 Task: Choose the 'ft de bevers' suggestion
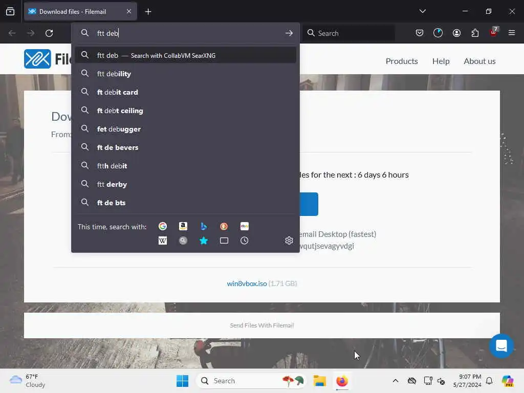185,147
